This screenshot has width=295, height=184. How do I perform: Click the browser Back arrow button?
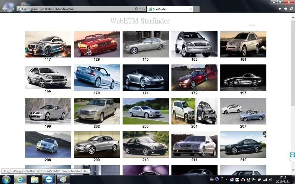4,9
